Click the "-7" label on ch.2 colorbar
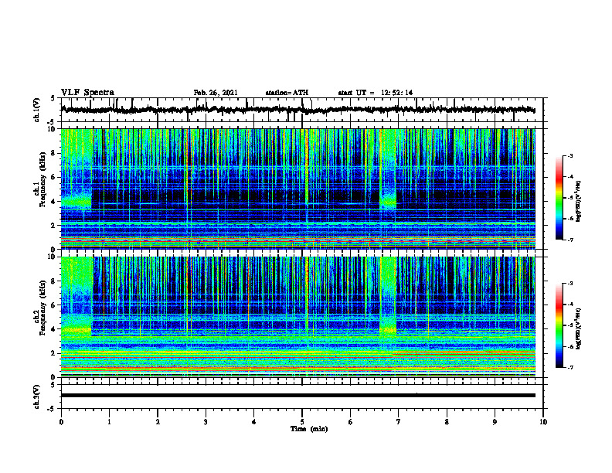The image size is (612, 473). coord(570,367)
